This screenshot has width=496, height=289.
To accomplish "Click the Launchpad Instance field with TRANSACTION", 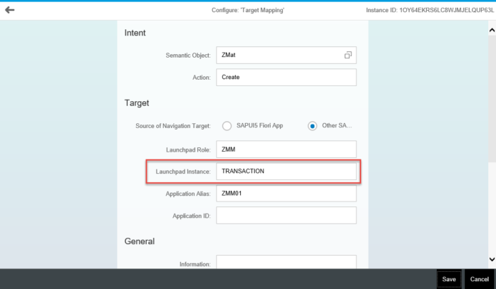I will (x=286, y=171).
